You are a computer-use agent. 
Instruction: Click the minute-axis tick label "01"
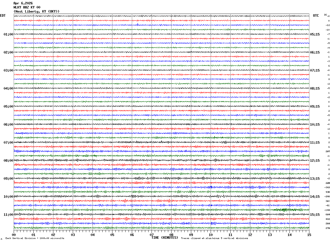[33, 235]
